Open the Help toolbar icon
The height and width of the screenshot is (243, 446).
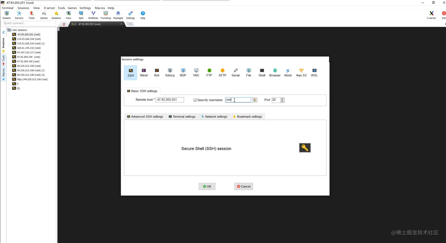[x=143, y=15]
